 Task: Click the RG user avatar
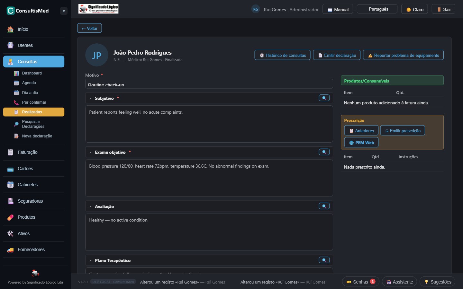click(256, 9)
